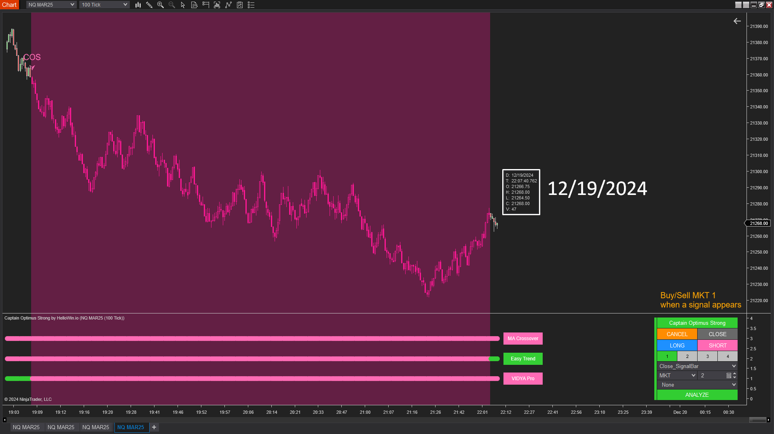
Task: Select quantity preset 1
Action: 667,356
